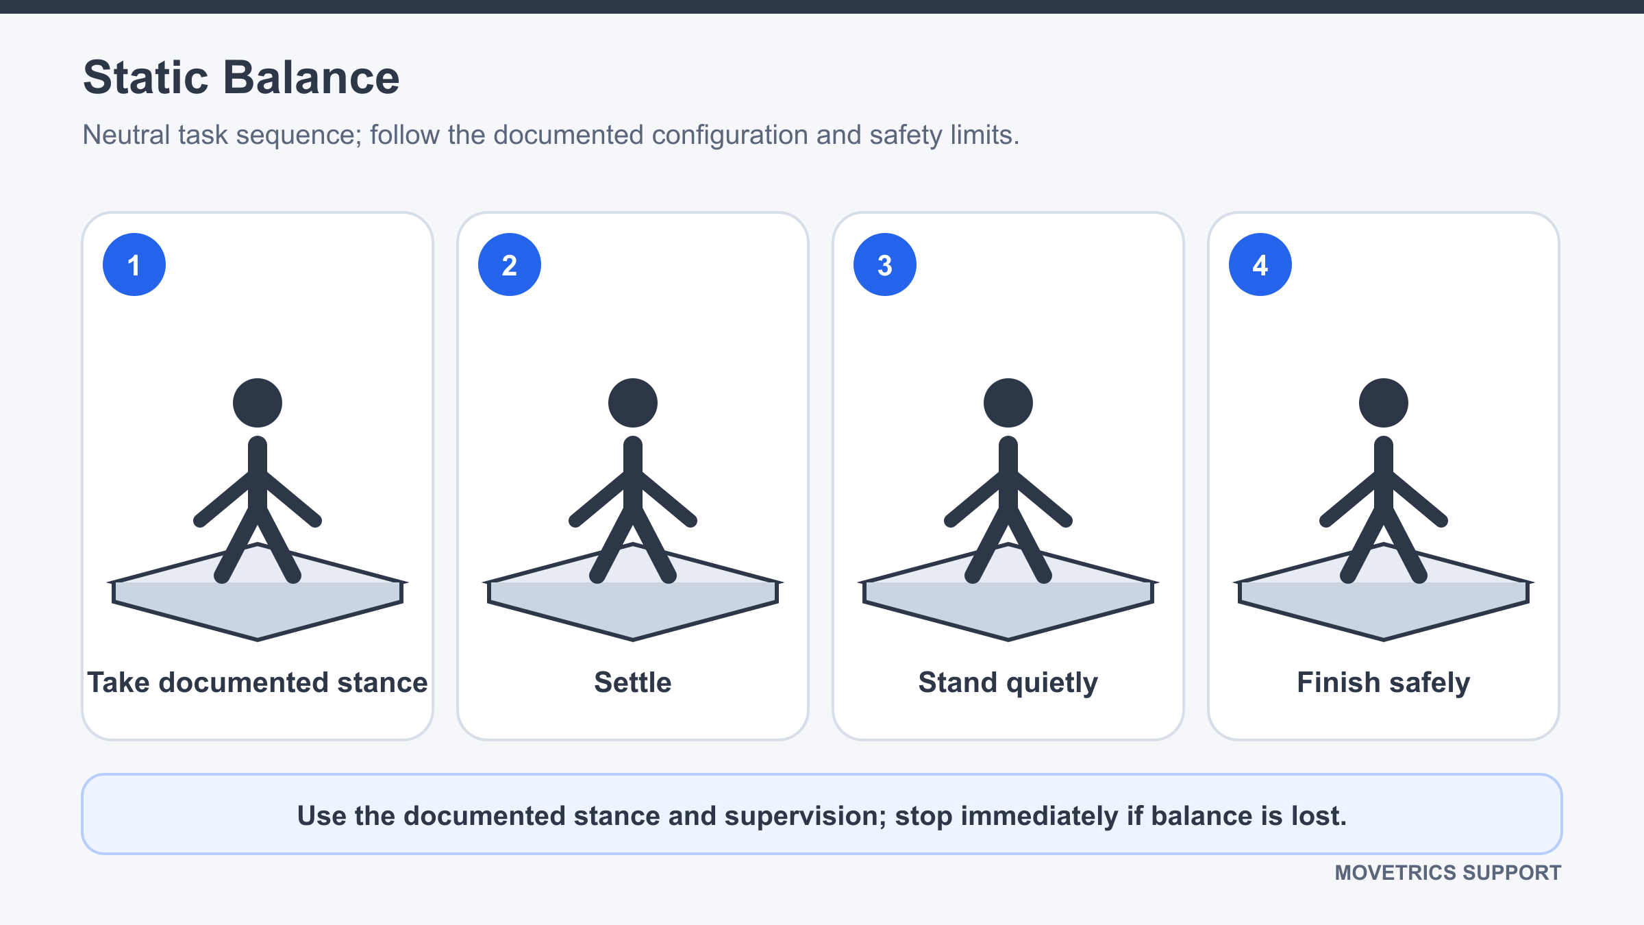This screenshot has height=925, width=1644.
Task: Click the blue step 3 badge
Action: click(x=885, y=264)
